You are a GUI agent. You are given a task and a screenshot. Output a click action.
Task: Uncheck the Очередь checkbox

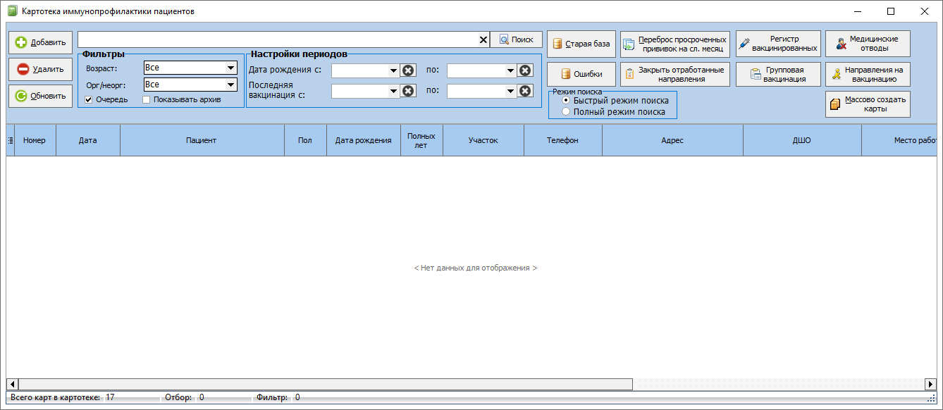(x=89, y=99)
